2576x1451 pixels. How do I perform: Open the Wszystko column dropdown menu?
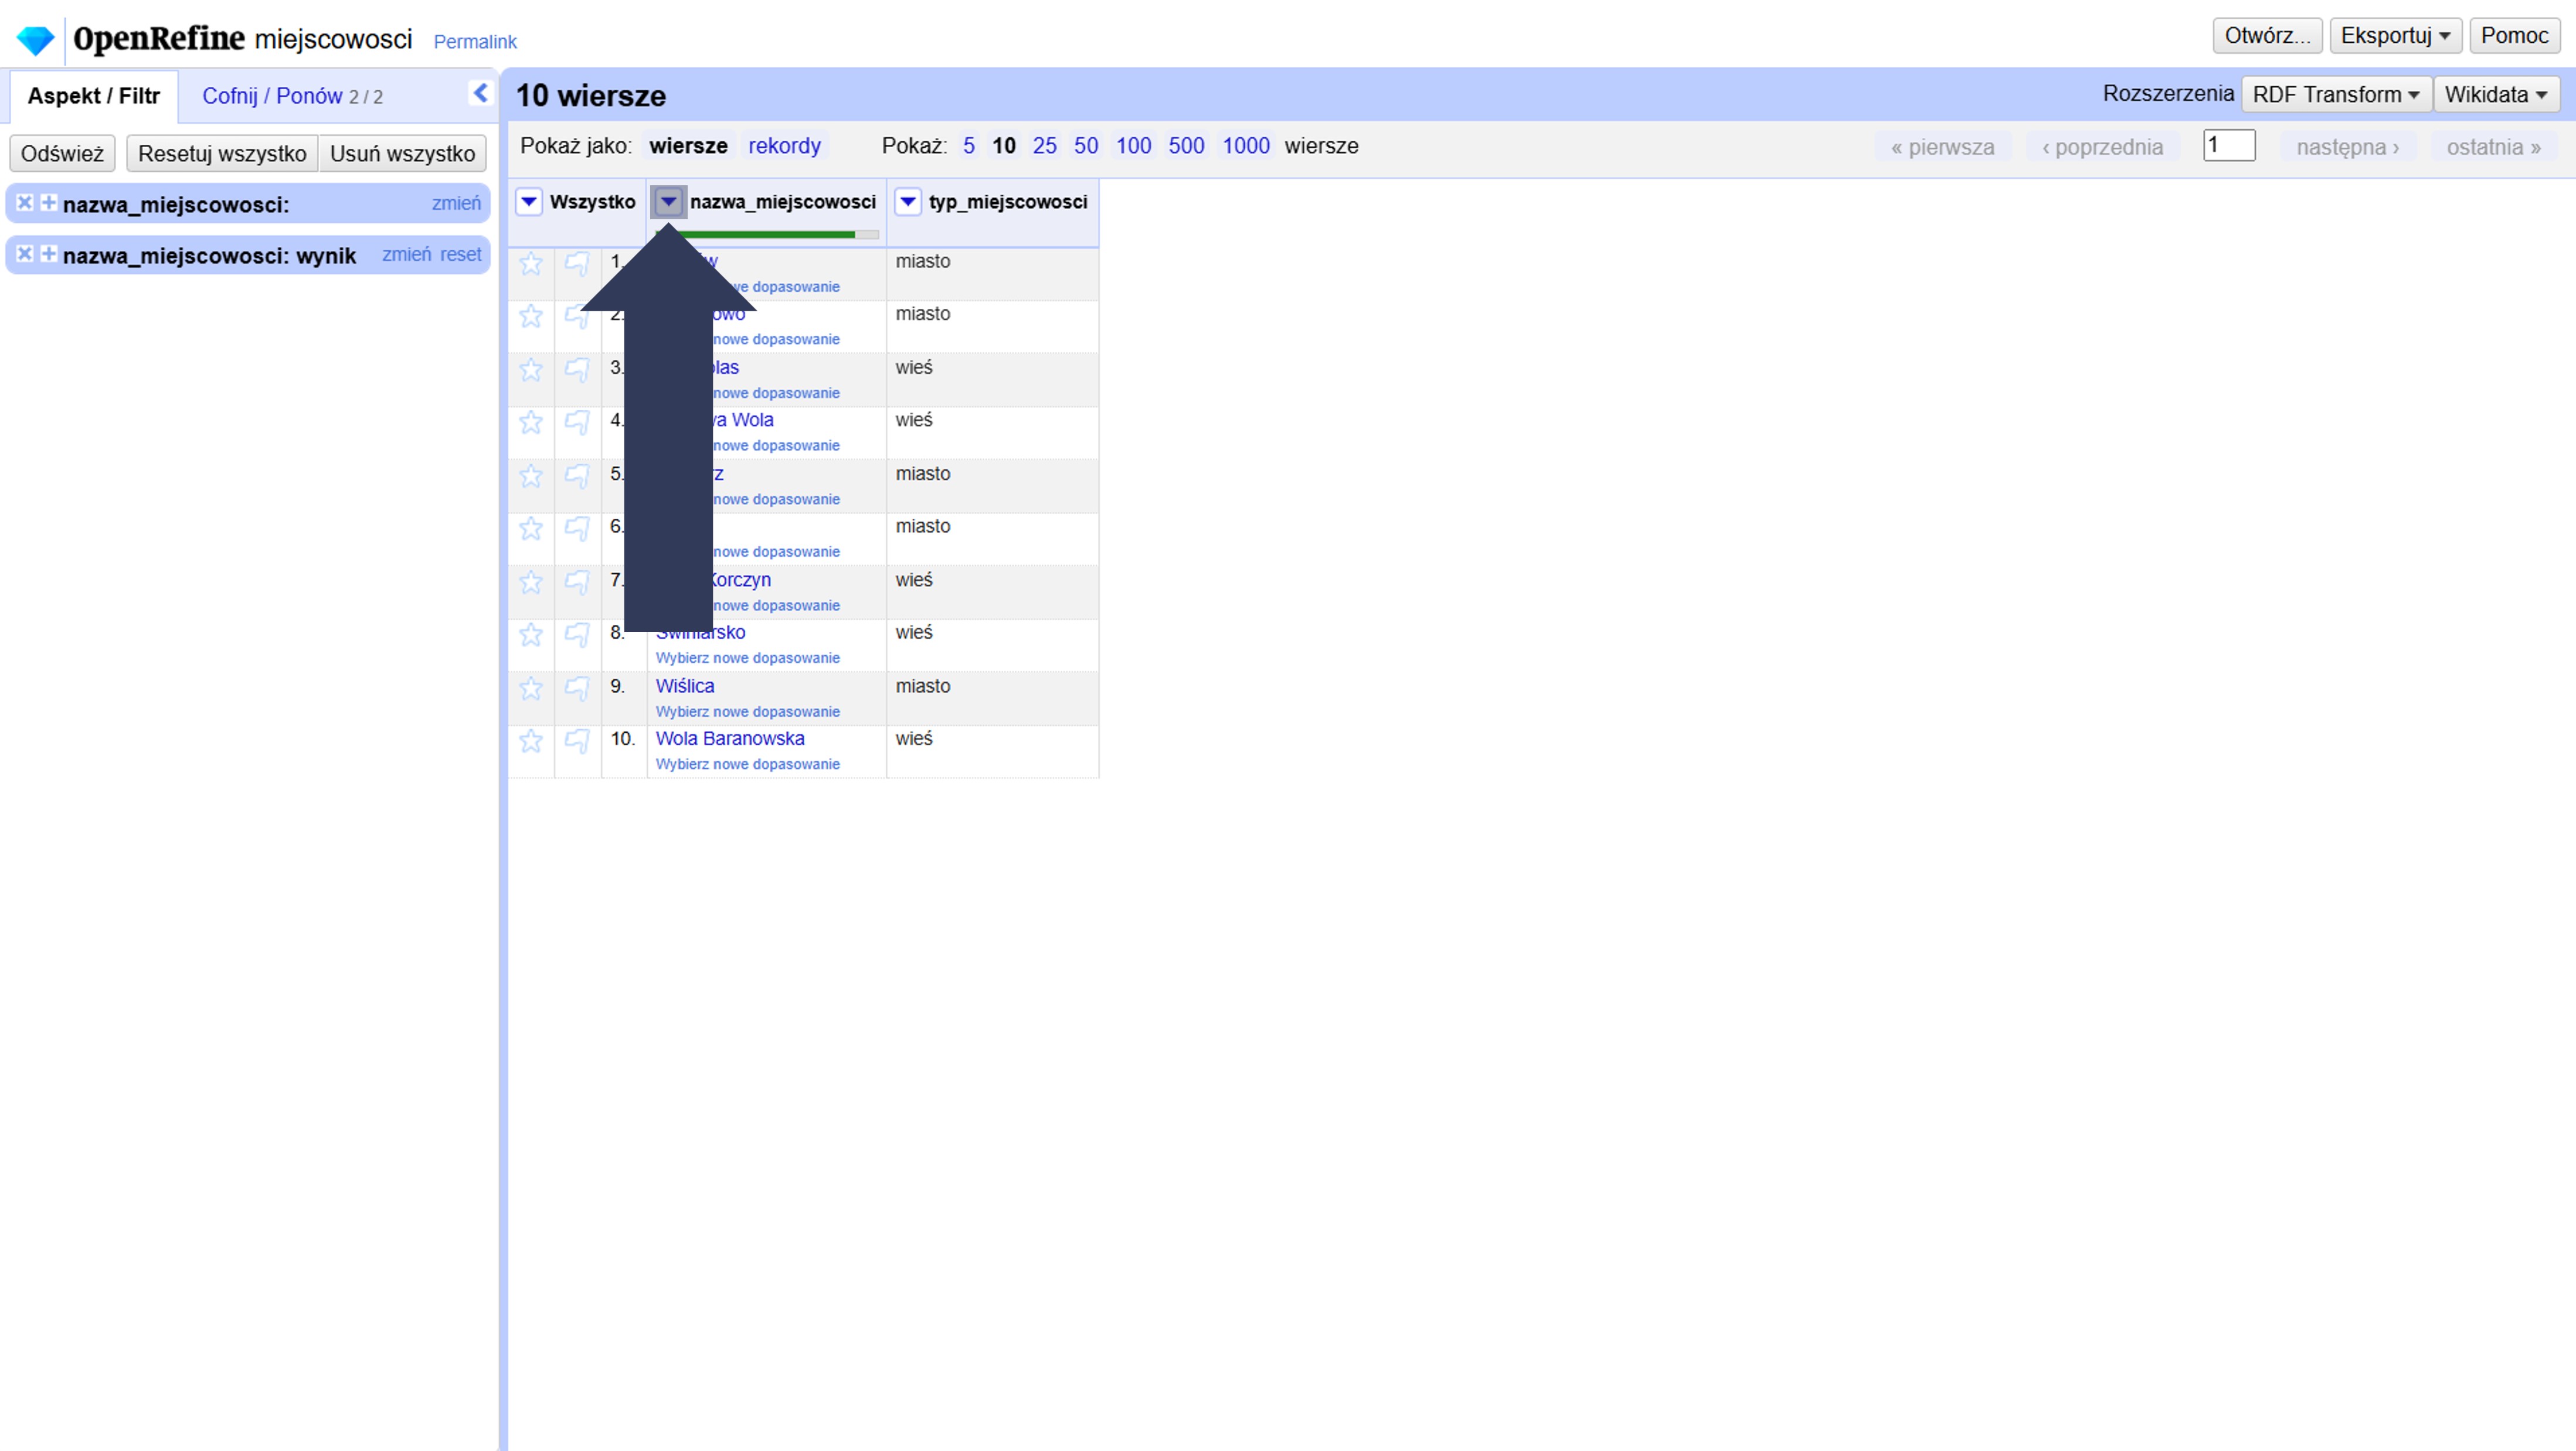[529, 202]
